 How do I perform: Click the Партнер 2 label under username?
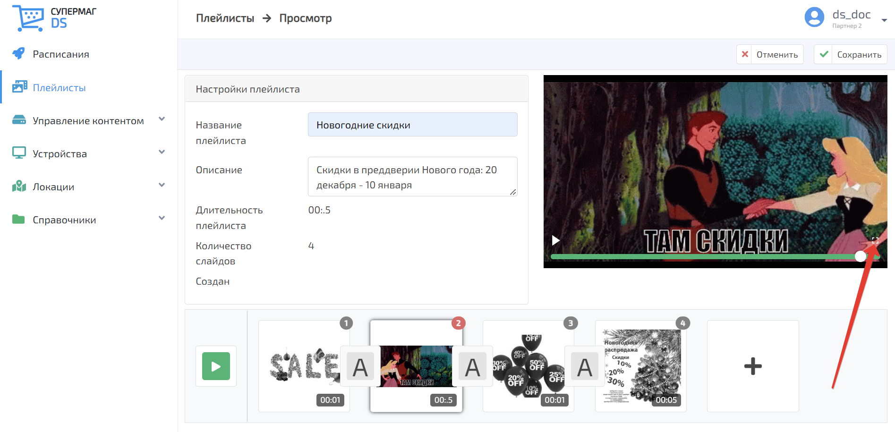click(847, 26)
